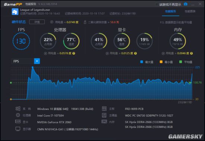Viewport: 205px width, 141px height.
Task: Click the NVIDIA graphics card info icon
Action: click(18, 122)
